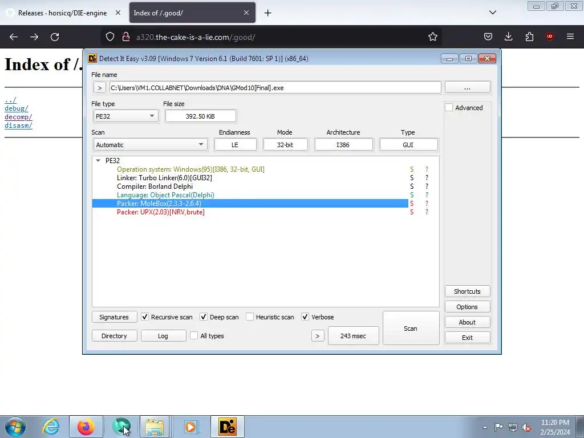Show hidden tray icons arrow
Image resolution: width=584 pixels, height=438 pixels.
[x=485, y=427]
